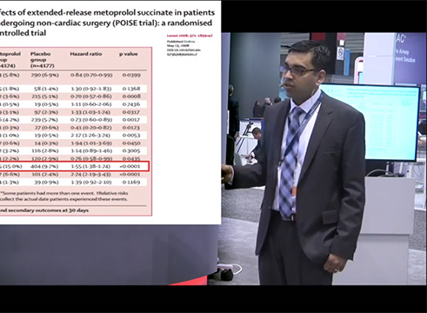The width and height of the screenshot is (427, 313).
Task: Select the Hazard ratio column header
Action: click(86, 54)
